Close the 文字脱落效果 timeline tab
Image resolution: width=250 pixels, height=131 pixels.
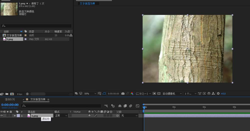click(x=23, y=100)
